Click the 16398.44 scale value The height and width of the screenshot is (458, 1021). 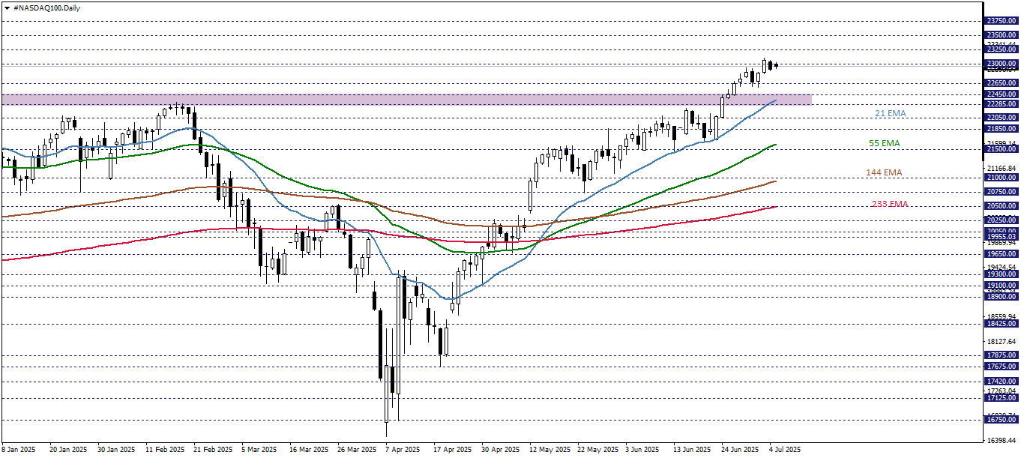coord(1002,440)
